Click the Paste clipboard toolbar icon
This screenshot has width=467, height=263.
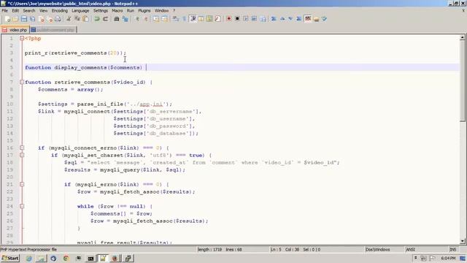pos(86,19)
